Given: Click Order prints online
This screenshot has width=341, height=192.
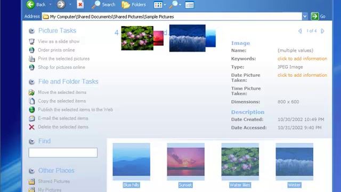Looking at the screenshot, I should click(x=56, y=50).
